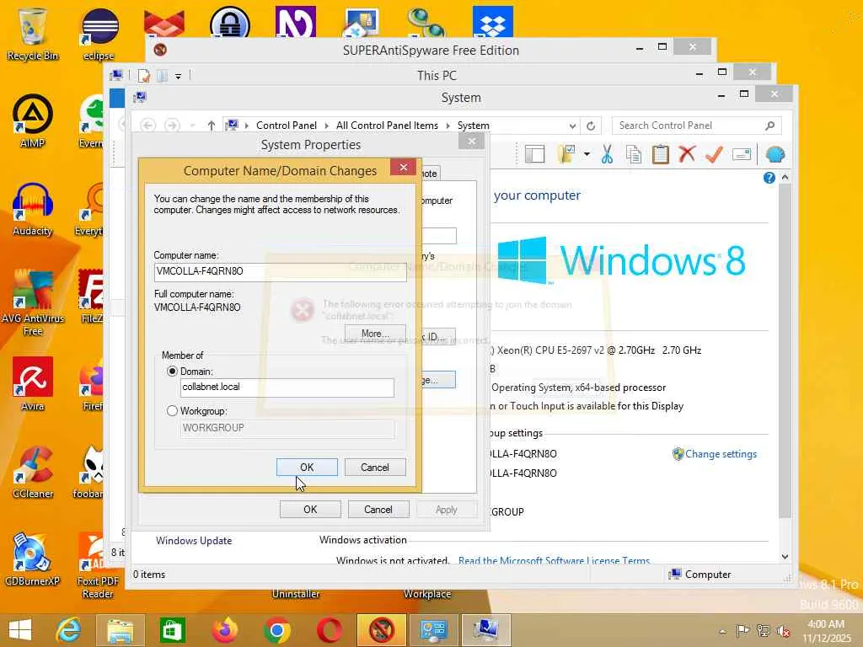
Task: Open Google Chrome from the taskbar
Action: tap(276, 630)
